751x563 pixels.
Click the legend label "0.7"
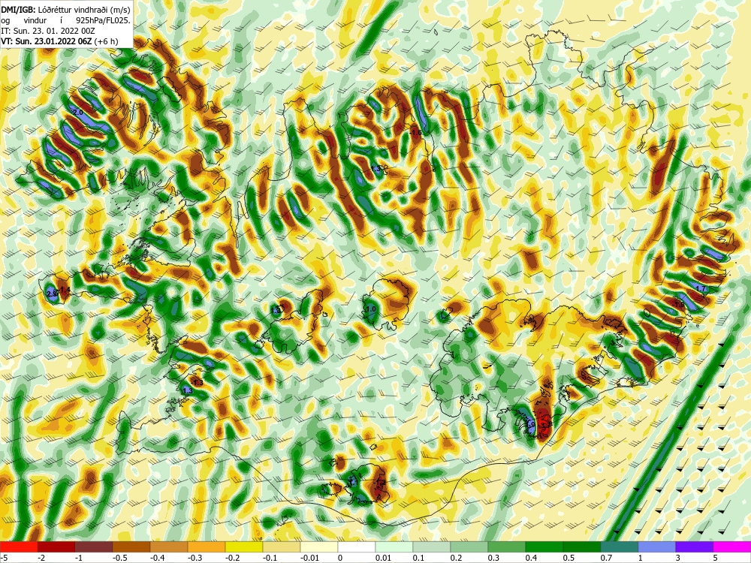pos(607,558)
